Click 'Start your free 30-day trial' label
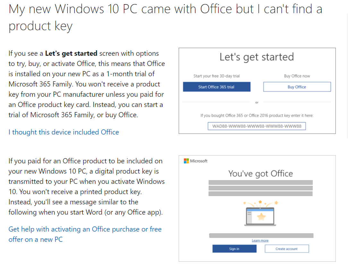 216,76
